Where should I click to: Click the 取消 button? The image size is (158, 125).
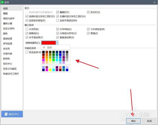pyautogui.click(x=149, y=121)
